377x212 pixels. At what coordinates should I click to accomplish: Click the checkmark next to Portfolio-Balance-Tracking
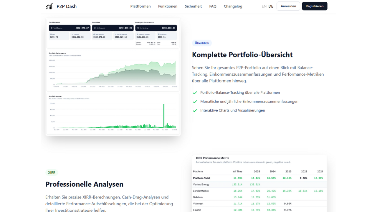pos(195,92)
